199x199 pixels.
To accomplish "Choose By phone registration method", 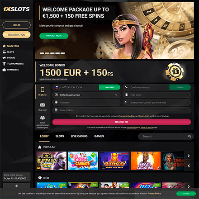I will (43, 91).
